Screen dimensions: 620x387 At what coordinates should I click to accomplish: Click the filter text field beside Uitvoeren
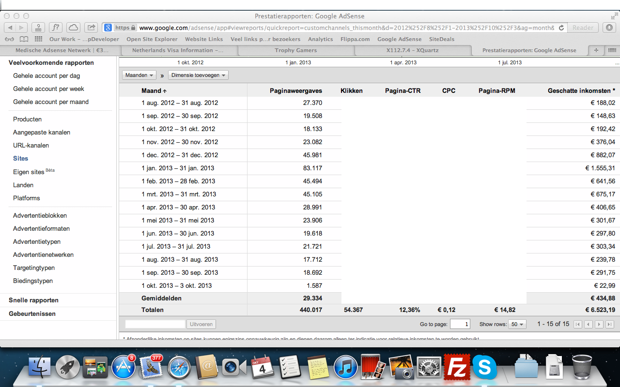click(155, 324)
